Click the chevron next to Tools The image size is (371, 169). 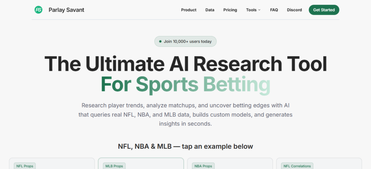tap(259, 10)
